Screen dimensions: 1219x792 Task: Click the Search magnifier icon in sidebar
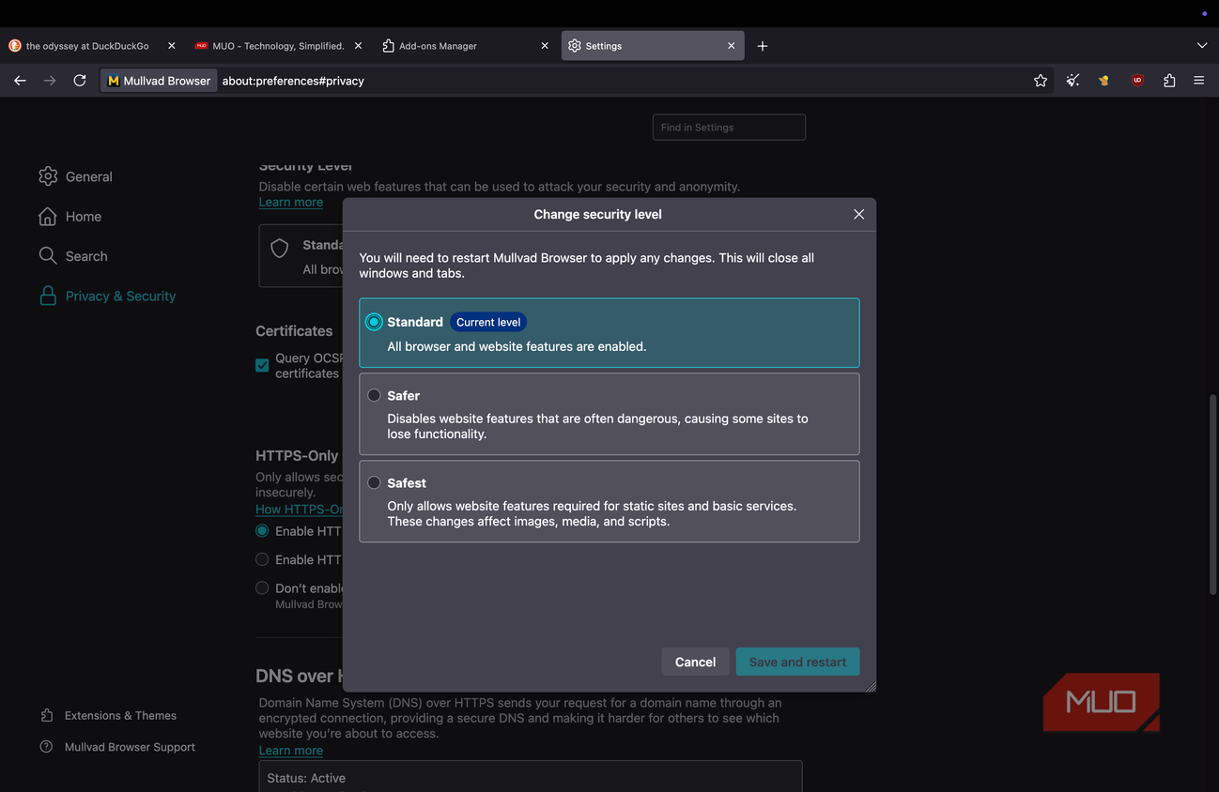click(48, 256)
